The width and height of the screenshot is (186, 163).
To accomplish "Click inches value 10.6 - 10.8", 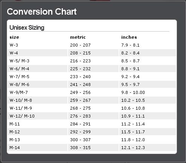I will click(x=133, y=108).
